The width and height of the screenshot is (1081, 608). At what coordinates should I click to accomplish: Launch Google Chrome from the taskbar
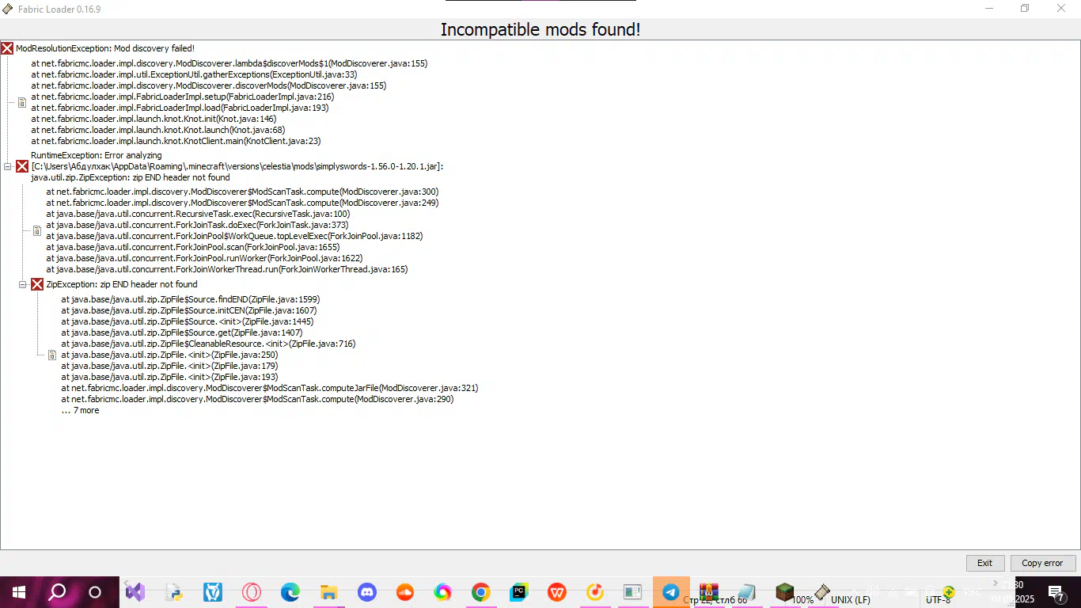click(x=480, y=592)
